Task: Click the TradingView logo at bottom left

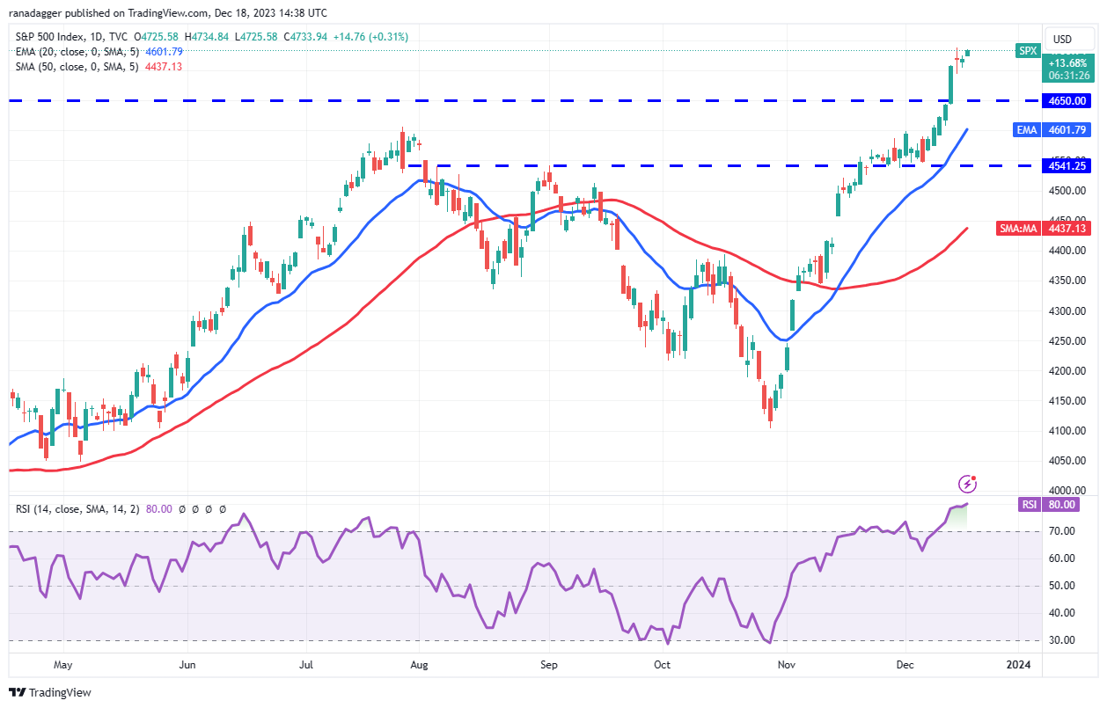Action: pyautogui.click(x=50, y=692)
